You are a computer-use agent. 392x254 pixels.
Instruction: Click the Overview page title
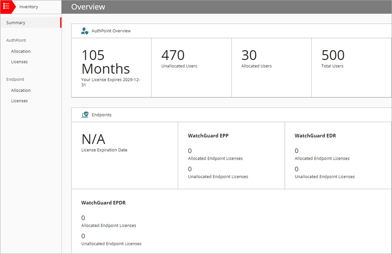[88, 7]
